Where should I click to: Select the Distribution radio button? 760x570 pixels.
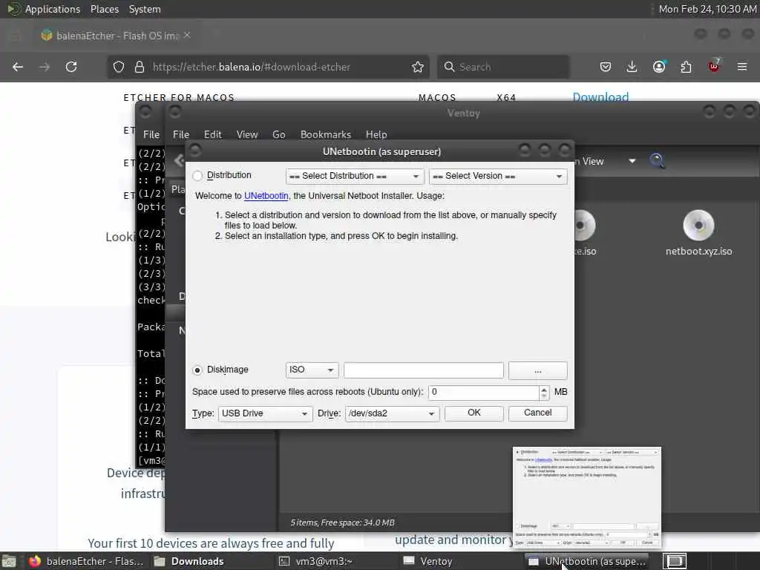pyautogui.click(x=197, y=175)
